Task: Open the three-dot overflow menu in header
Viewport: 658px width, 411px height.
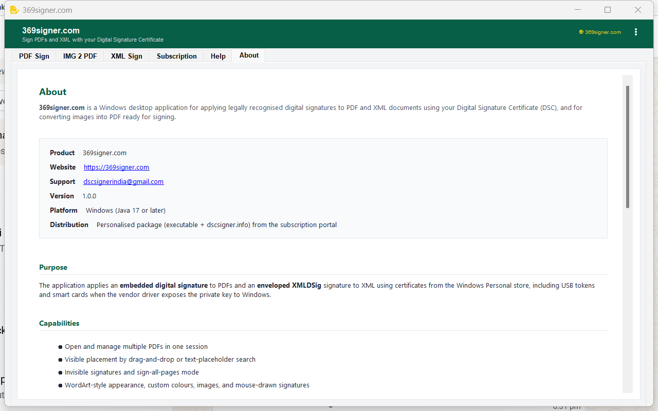Action: click(636, 32)
